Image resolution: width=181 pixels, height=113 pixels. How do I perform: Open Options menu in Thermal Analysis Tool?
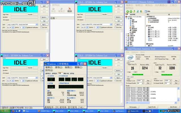click(x=135, y=52)
